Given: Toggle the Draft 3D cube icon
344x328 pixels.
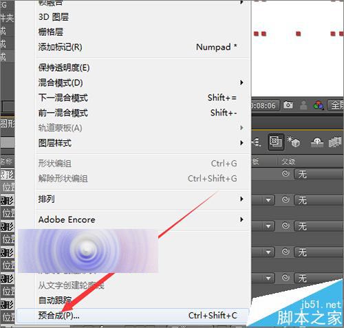Looking at the screenshot, I should coord(293,142).
